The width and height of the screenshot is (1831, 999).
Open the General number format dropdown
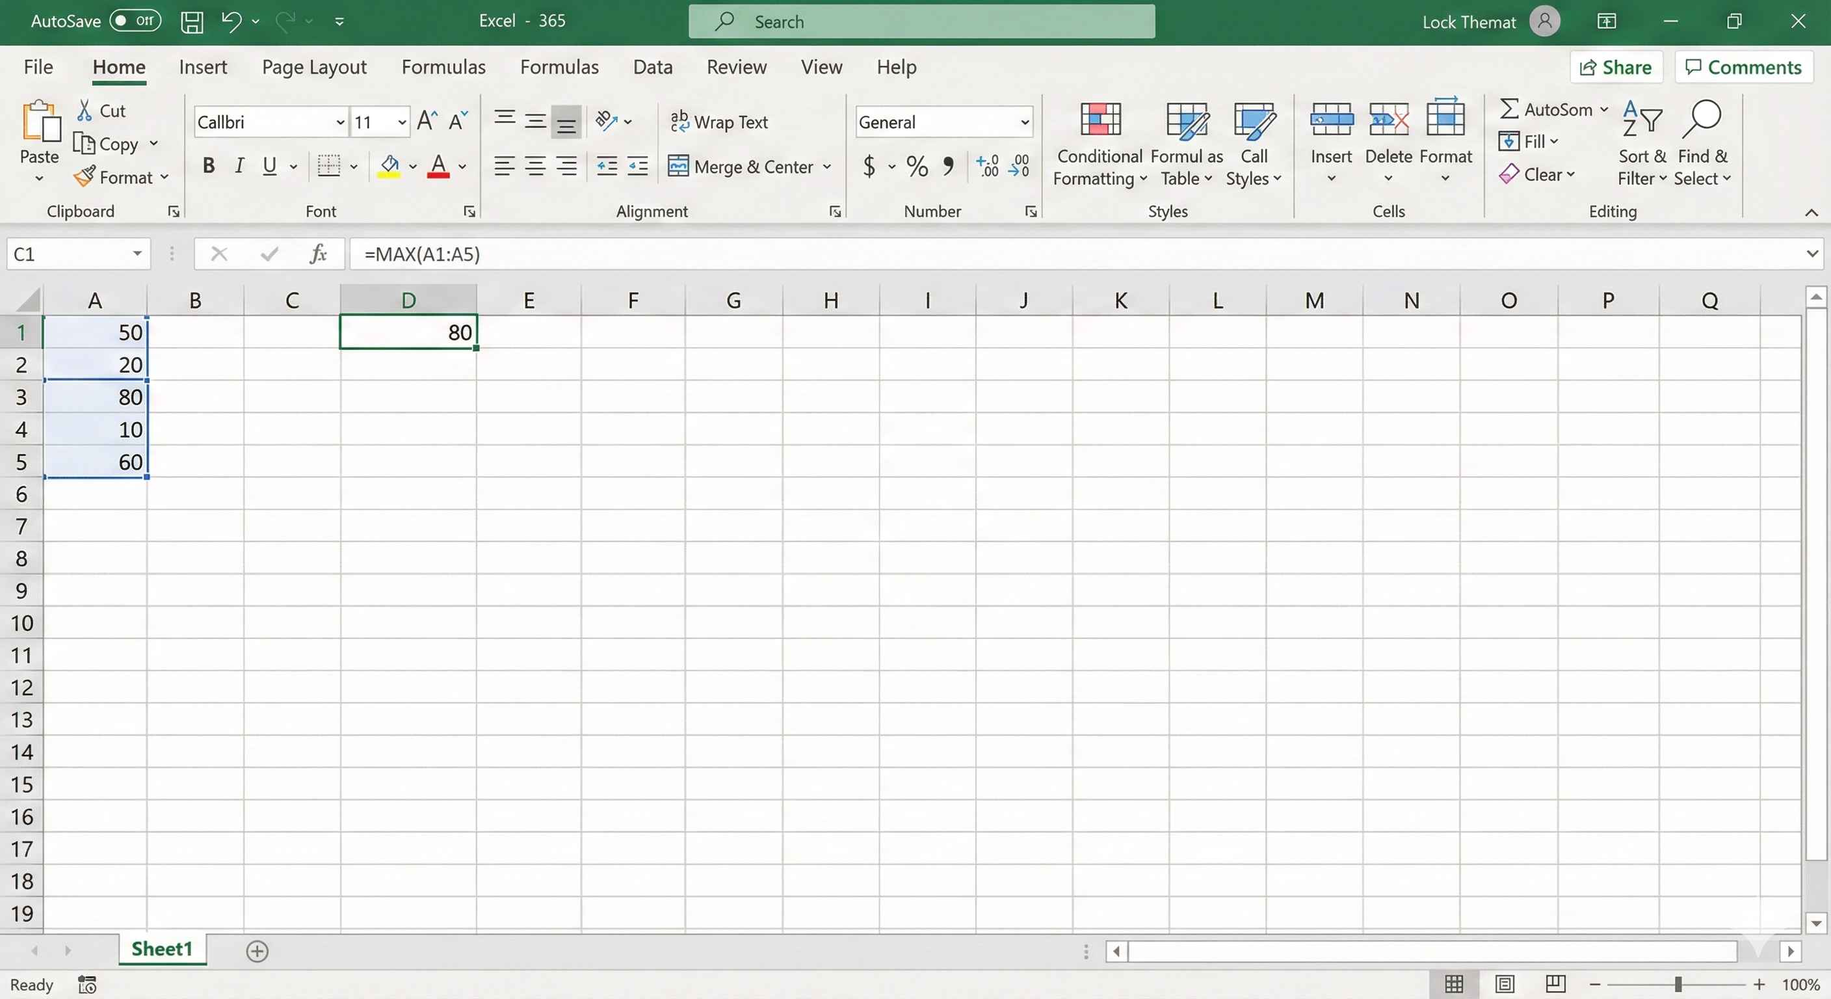point(1024,122)
